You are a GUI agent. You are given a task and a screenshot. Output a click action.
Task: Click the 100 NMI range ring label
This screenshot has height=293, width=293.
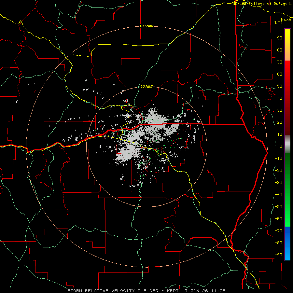tap(146, 26)
